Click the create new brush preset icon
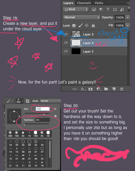This screenshot has height=171, width=135. pyautogui.click(x=55, y=116)
